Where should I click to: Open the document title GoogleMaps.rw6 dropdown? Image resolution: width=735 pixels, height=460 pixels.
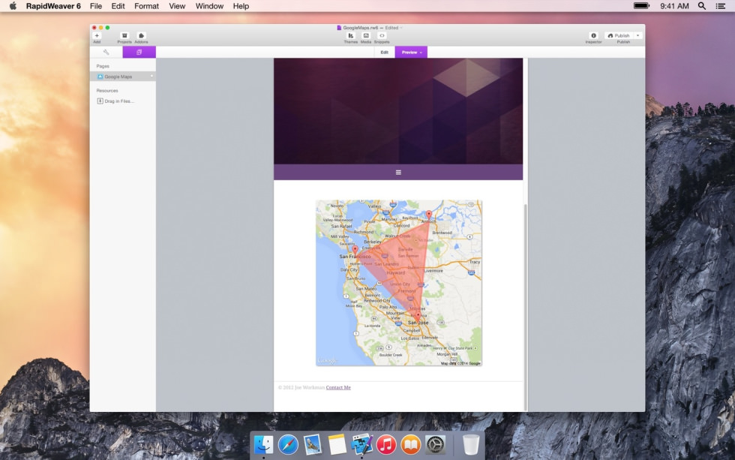[x=369, y=28]
